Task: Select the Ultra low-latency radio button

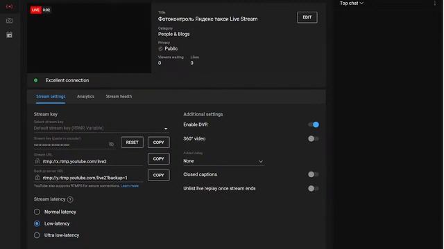Action: tap(37, 235)
